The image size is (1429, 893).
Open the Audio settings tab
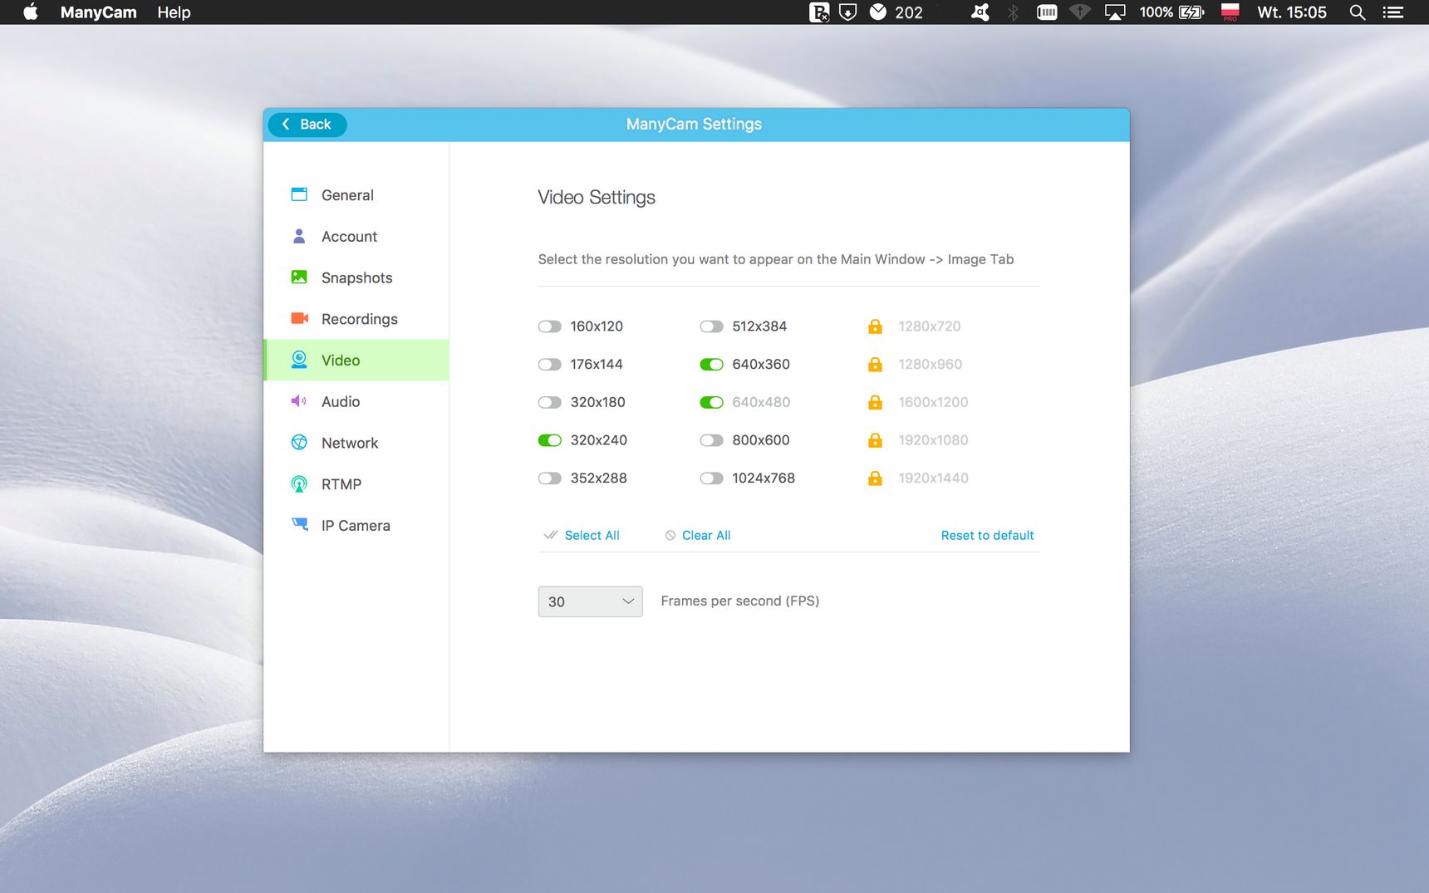pyautogui.click(x=356, y=401)
